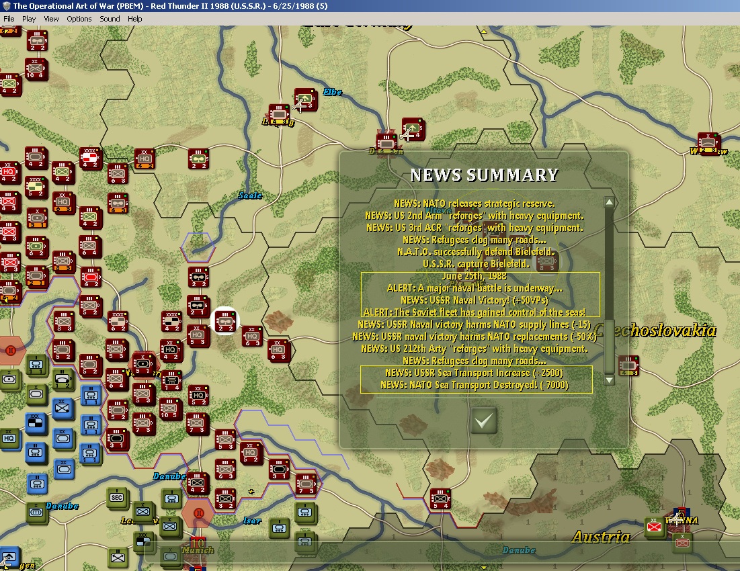Click the red hex II marker above Munich
Screen dimensions: 740x571
(x=199, y=513)
